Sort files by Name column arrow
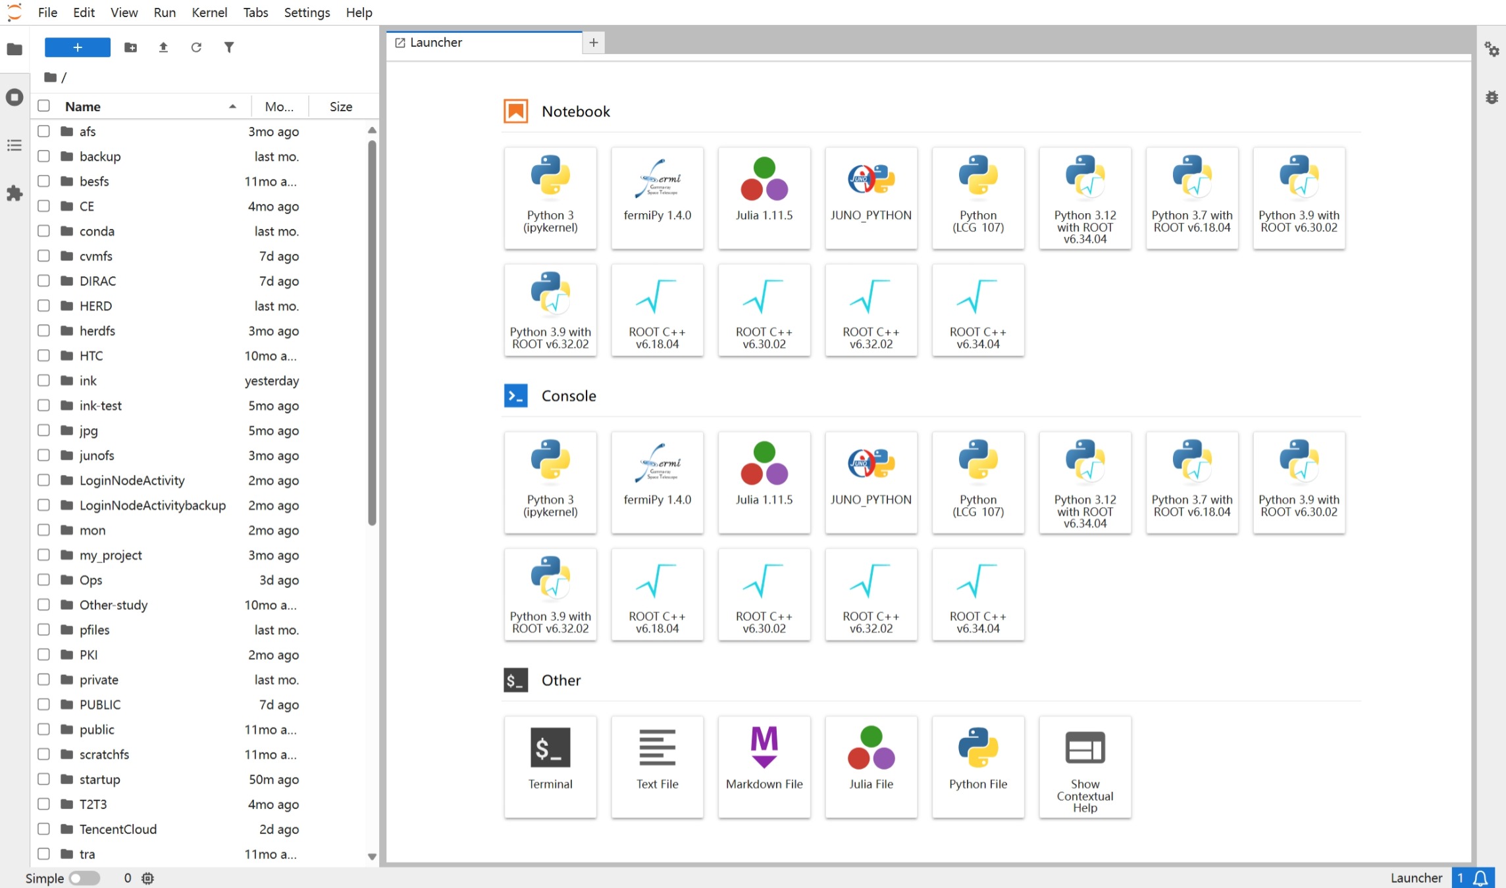 point(232,107)
